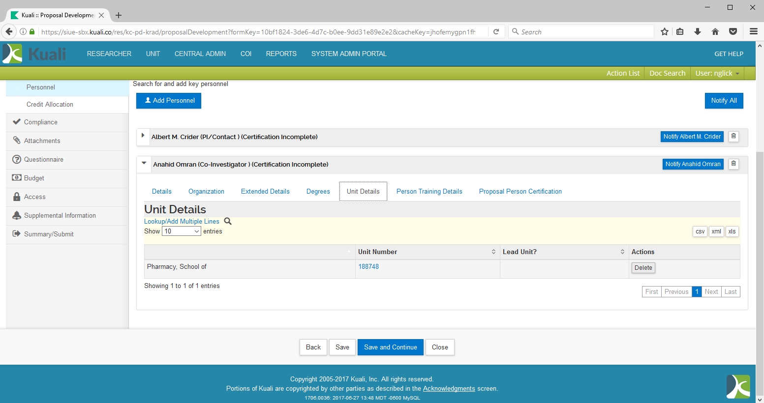Click the Save and Continue button

390,347
